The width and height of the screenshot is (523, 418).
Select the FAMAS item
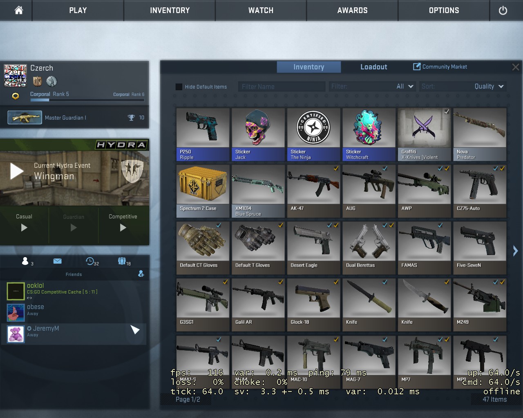pos(425,248)
